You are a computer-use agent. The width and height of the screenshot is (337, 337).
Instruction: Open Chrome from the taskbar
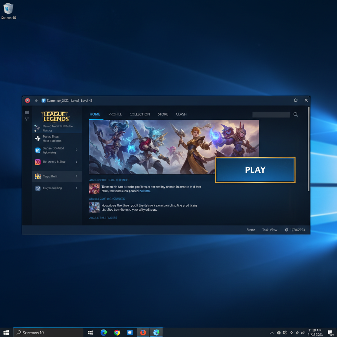(117, 332)
